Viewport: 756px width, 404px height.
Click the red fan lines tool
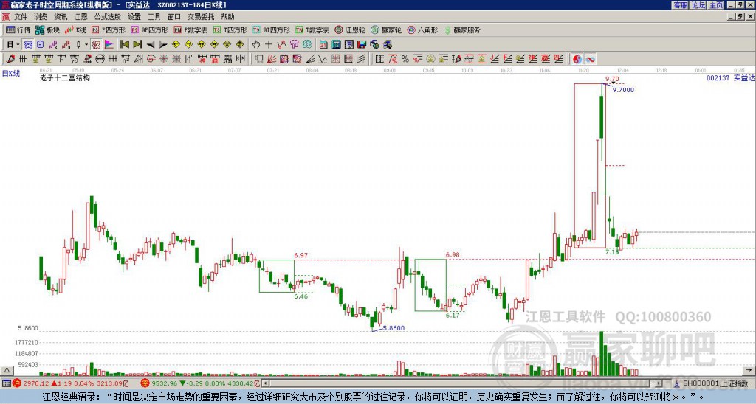(x=272, y=59)
